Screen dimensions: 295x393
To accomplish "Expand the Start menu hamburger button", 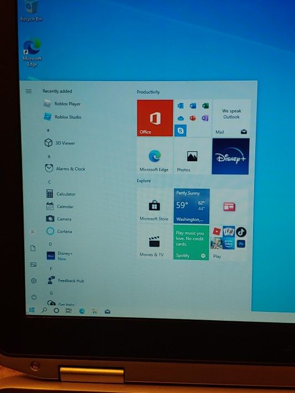I will (29, 91).
